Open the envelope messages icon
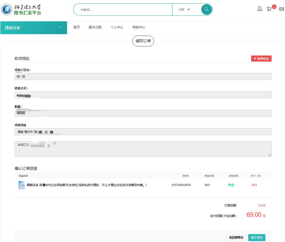Image resolution: width=285 pixels, height=242 pixels. [x=281, y=9]
